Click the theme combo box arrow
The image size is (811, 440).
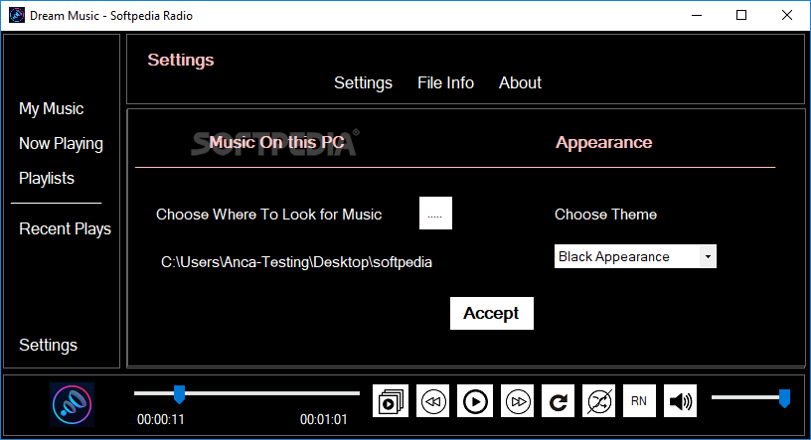708,256
